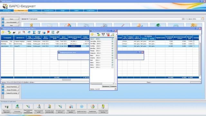
Task: Expand period window toolbar overflow arrow
Action: tap(117, 34)
